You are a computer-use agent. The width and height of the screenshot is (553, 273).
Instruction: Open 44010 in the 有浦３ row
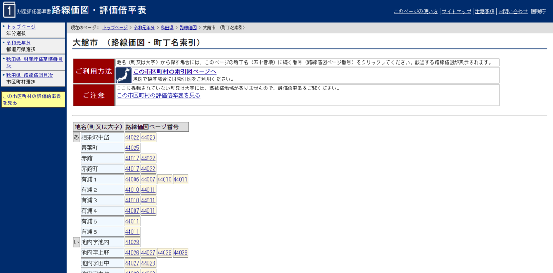point(132,201)
